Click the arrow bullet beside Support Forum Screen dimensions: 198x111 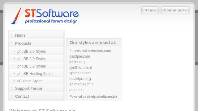click(12, 88)
